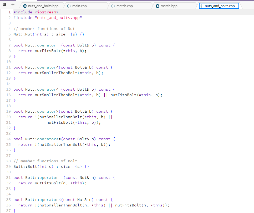Click line number 1 in the gutter
The width and height of the screenshot is (254, 213).
9,12
